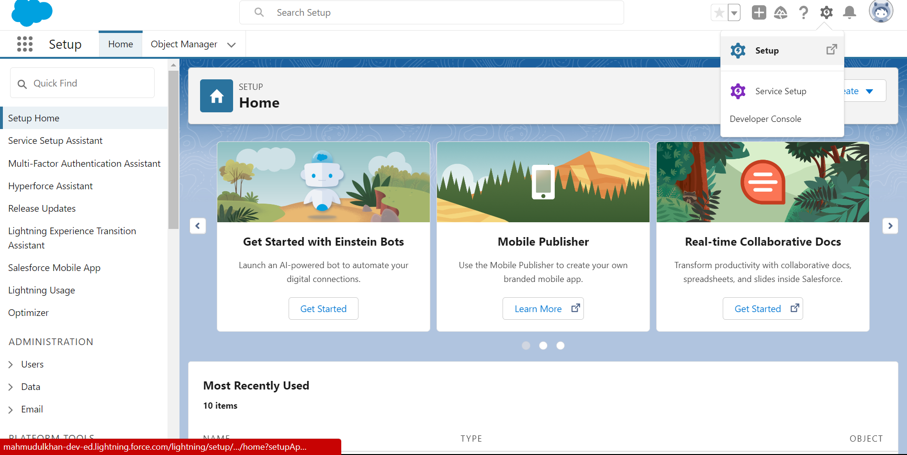Click the Einstein Bots card image
Image resolution: width=907 pixels, height=455 pixels.
324,182
